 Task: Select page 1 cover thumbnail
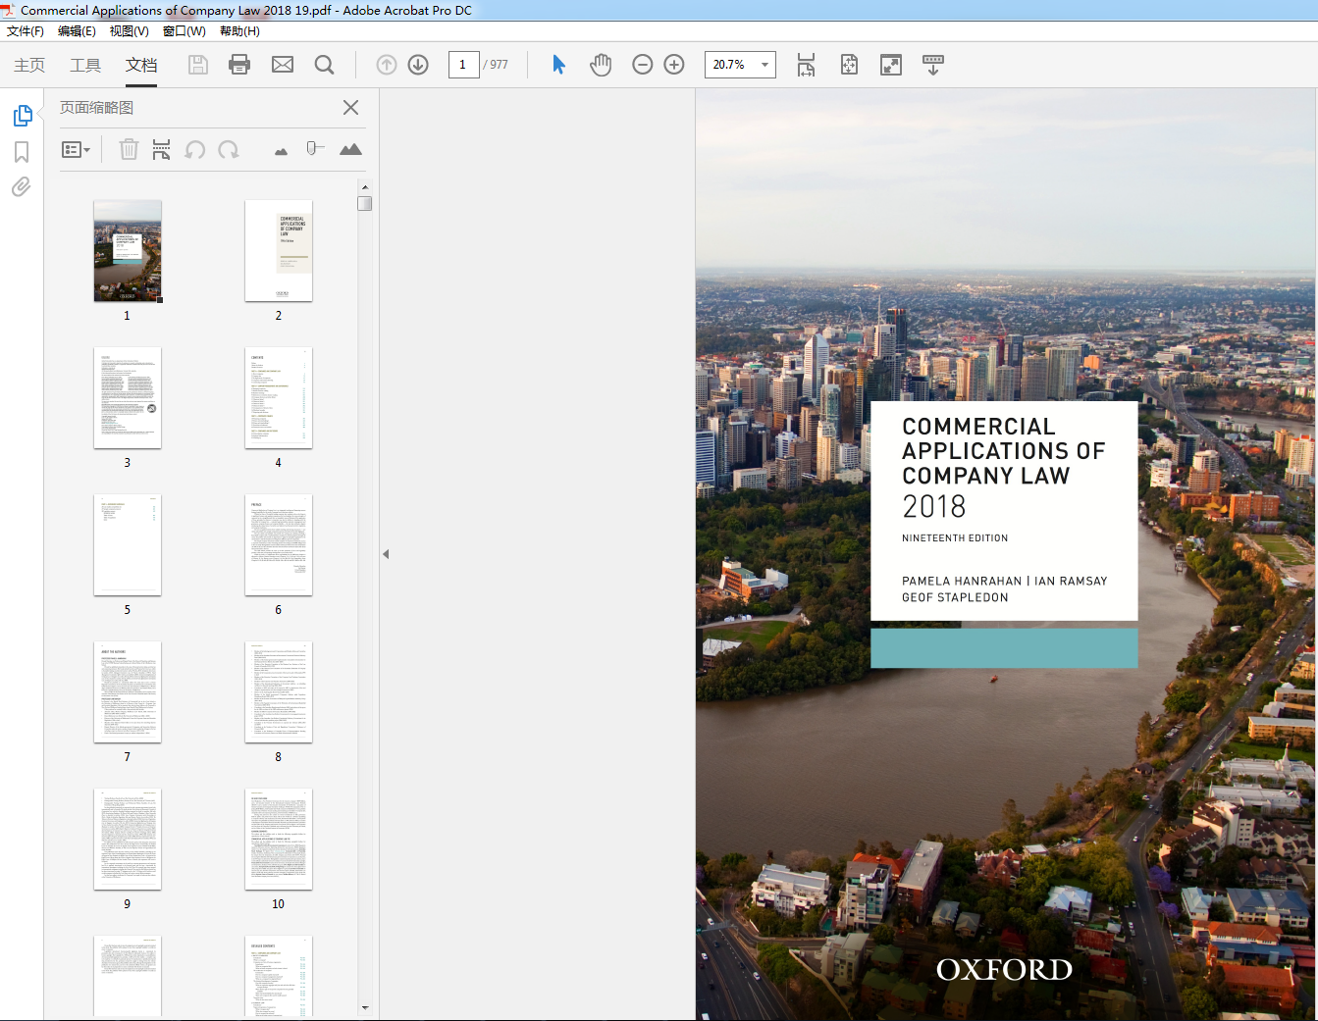point(128,251)
